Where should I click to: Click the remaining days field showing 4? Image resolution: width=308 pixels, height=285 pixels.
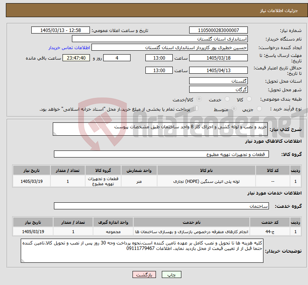[x=117, y=58]
